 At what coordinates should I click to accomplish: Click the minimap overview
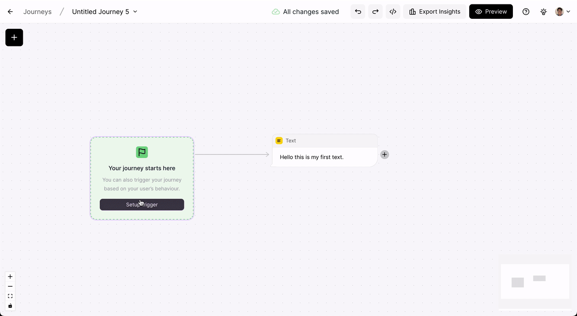(x=535, y=282)
